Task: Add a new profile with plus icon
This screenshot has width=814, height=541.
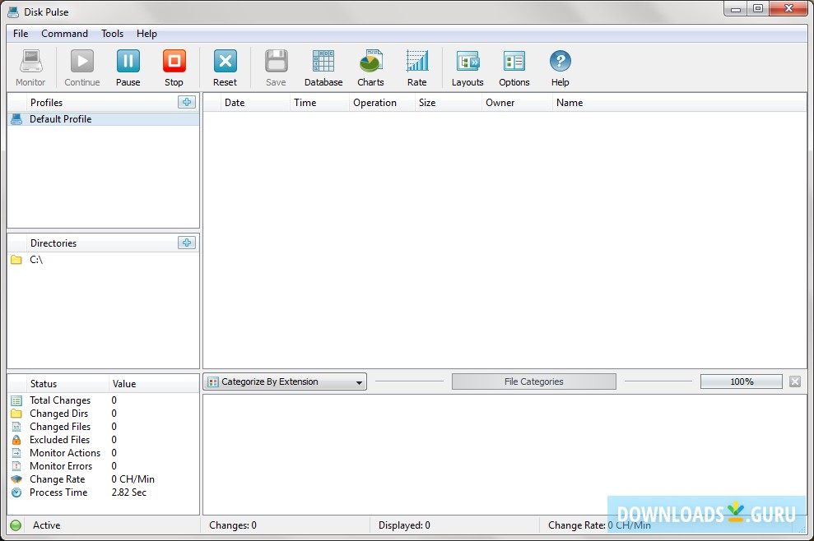Action: (x=187, y=102)
